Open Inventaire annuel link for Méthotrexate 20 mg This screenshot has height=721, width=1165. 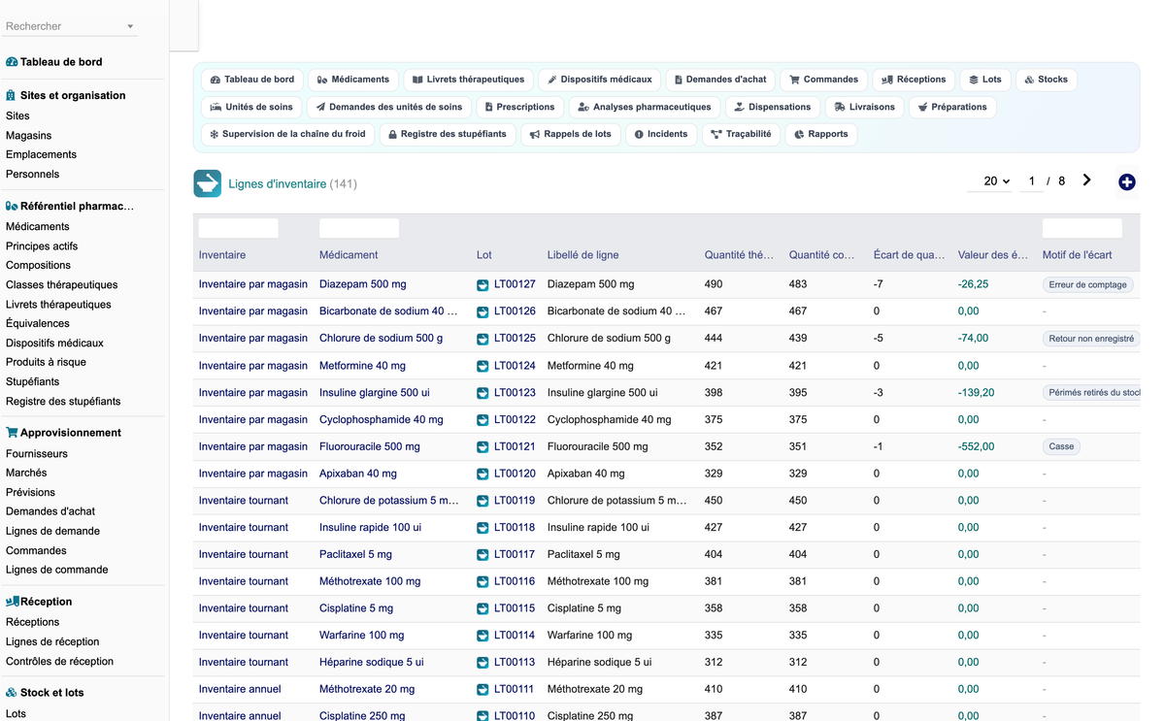(x=240, y=689)
